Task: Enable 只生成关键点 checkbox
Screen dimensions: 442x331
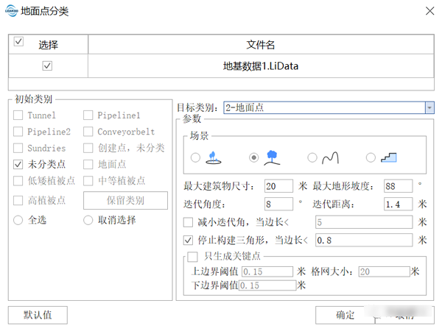Action: [193, 257]
